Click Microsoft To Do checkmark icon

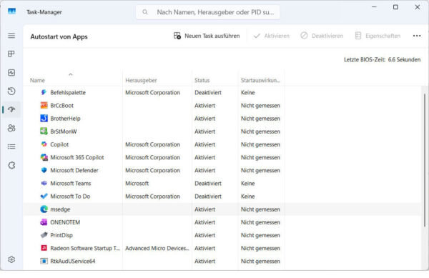(44, 196)
